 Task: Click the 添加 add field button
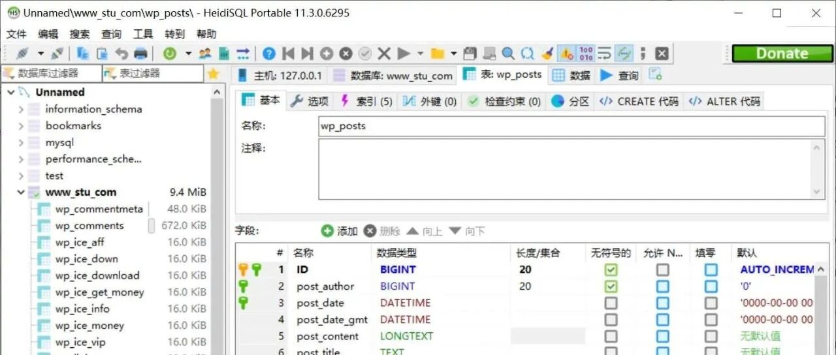(x=340, y=231)
